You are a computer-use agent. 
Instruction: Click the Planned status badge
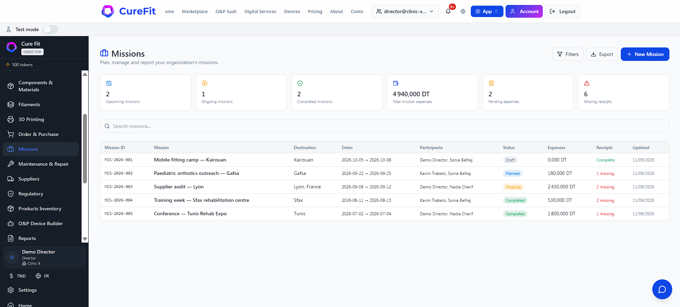click(513, 174)
